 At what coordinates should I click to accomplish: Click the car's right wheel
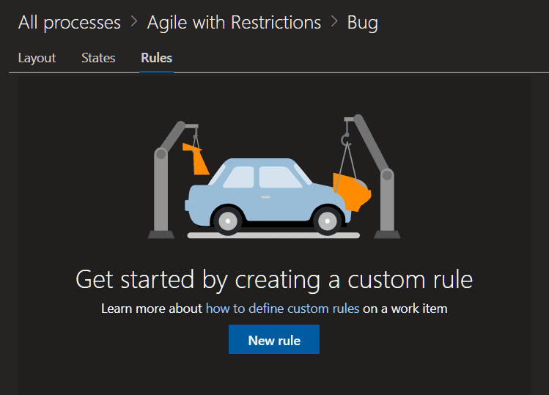pos(327,219)
